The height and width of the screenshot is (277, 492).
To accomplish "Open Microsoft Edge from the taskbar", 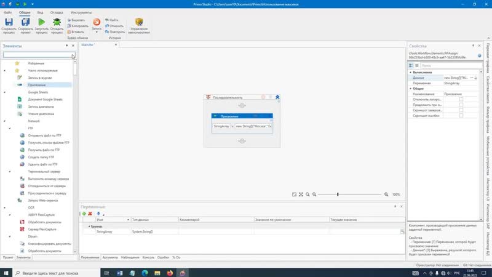I will [145, 273].
